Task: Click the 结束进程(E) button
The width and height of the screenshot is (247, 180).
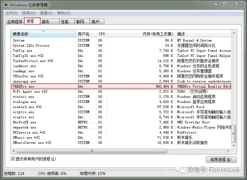Action: [221, 160]
